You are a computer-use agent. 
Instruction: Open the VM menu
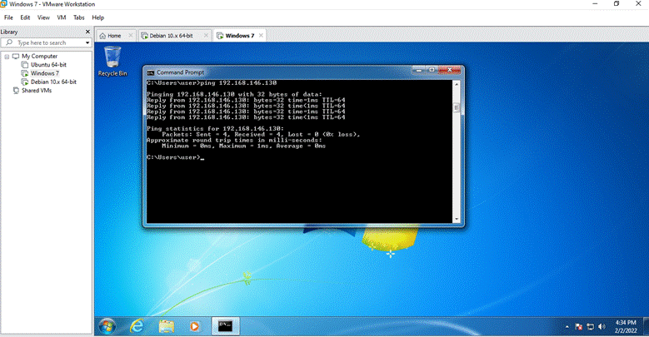pyautogui.click(x=62, y=17)
